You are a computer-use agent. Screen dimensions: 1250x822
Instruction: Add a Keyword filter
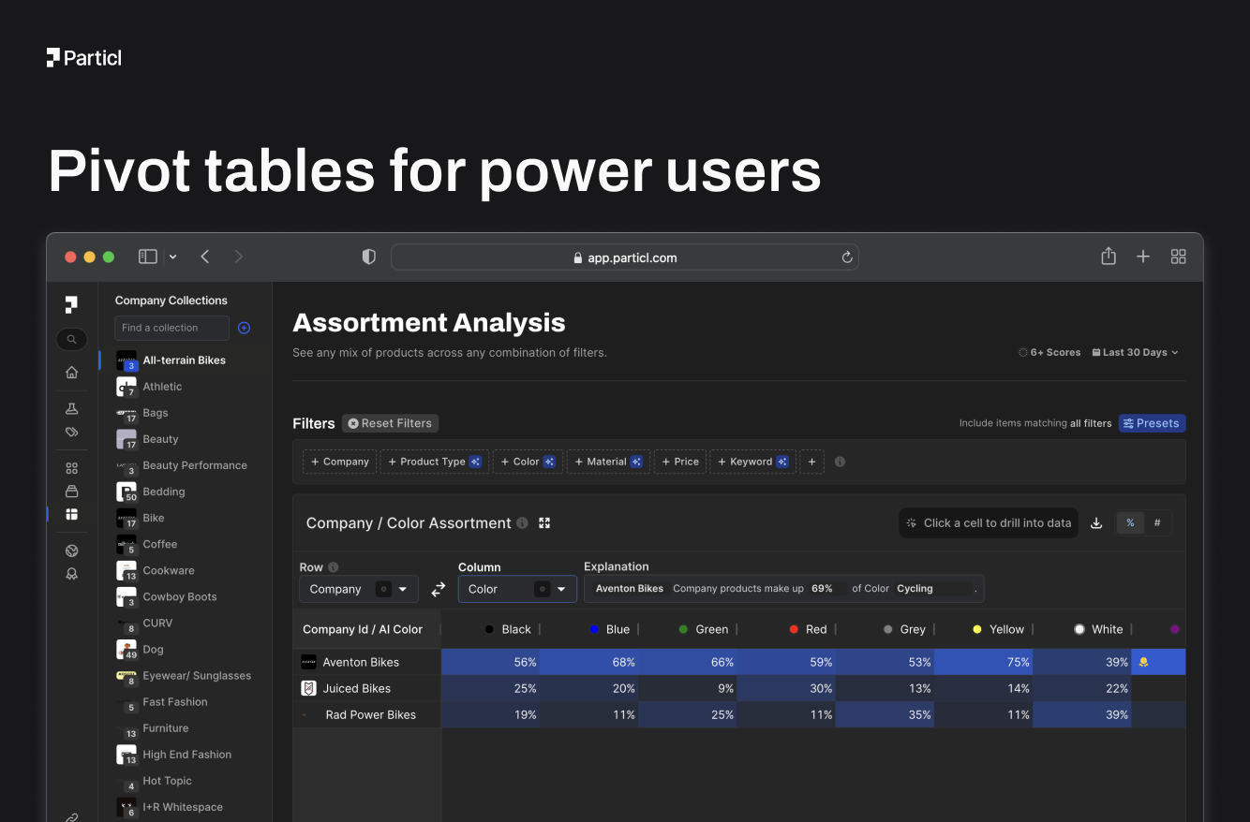pos(752,462)
